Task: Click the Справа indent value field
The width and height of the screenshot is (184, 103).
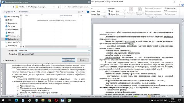Action: [x=100, y=14]
